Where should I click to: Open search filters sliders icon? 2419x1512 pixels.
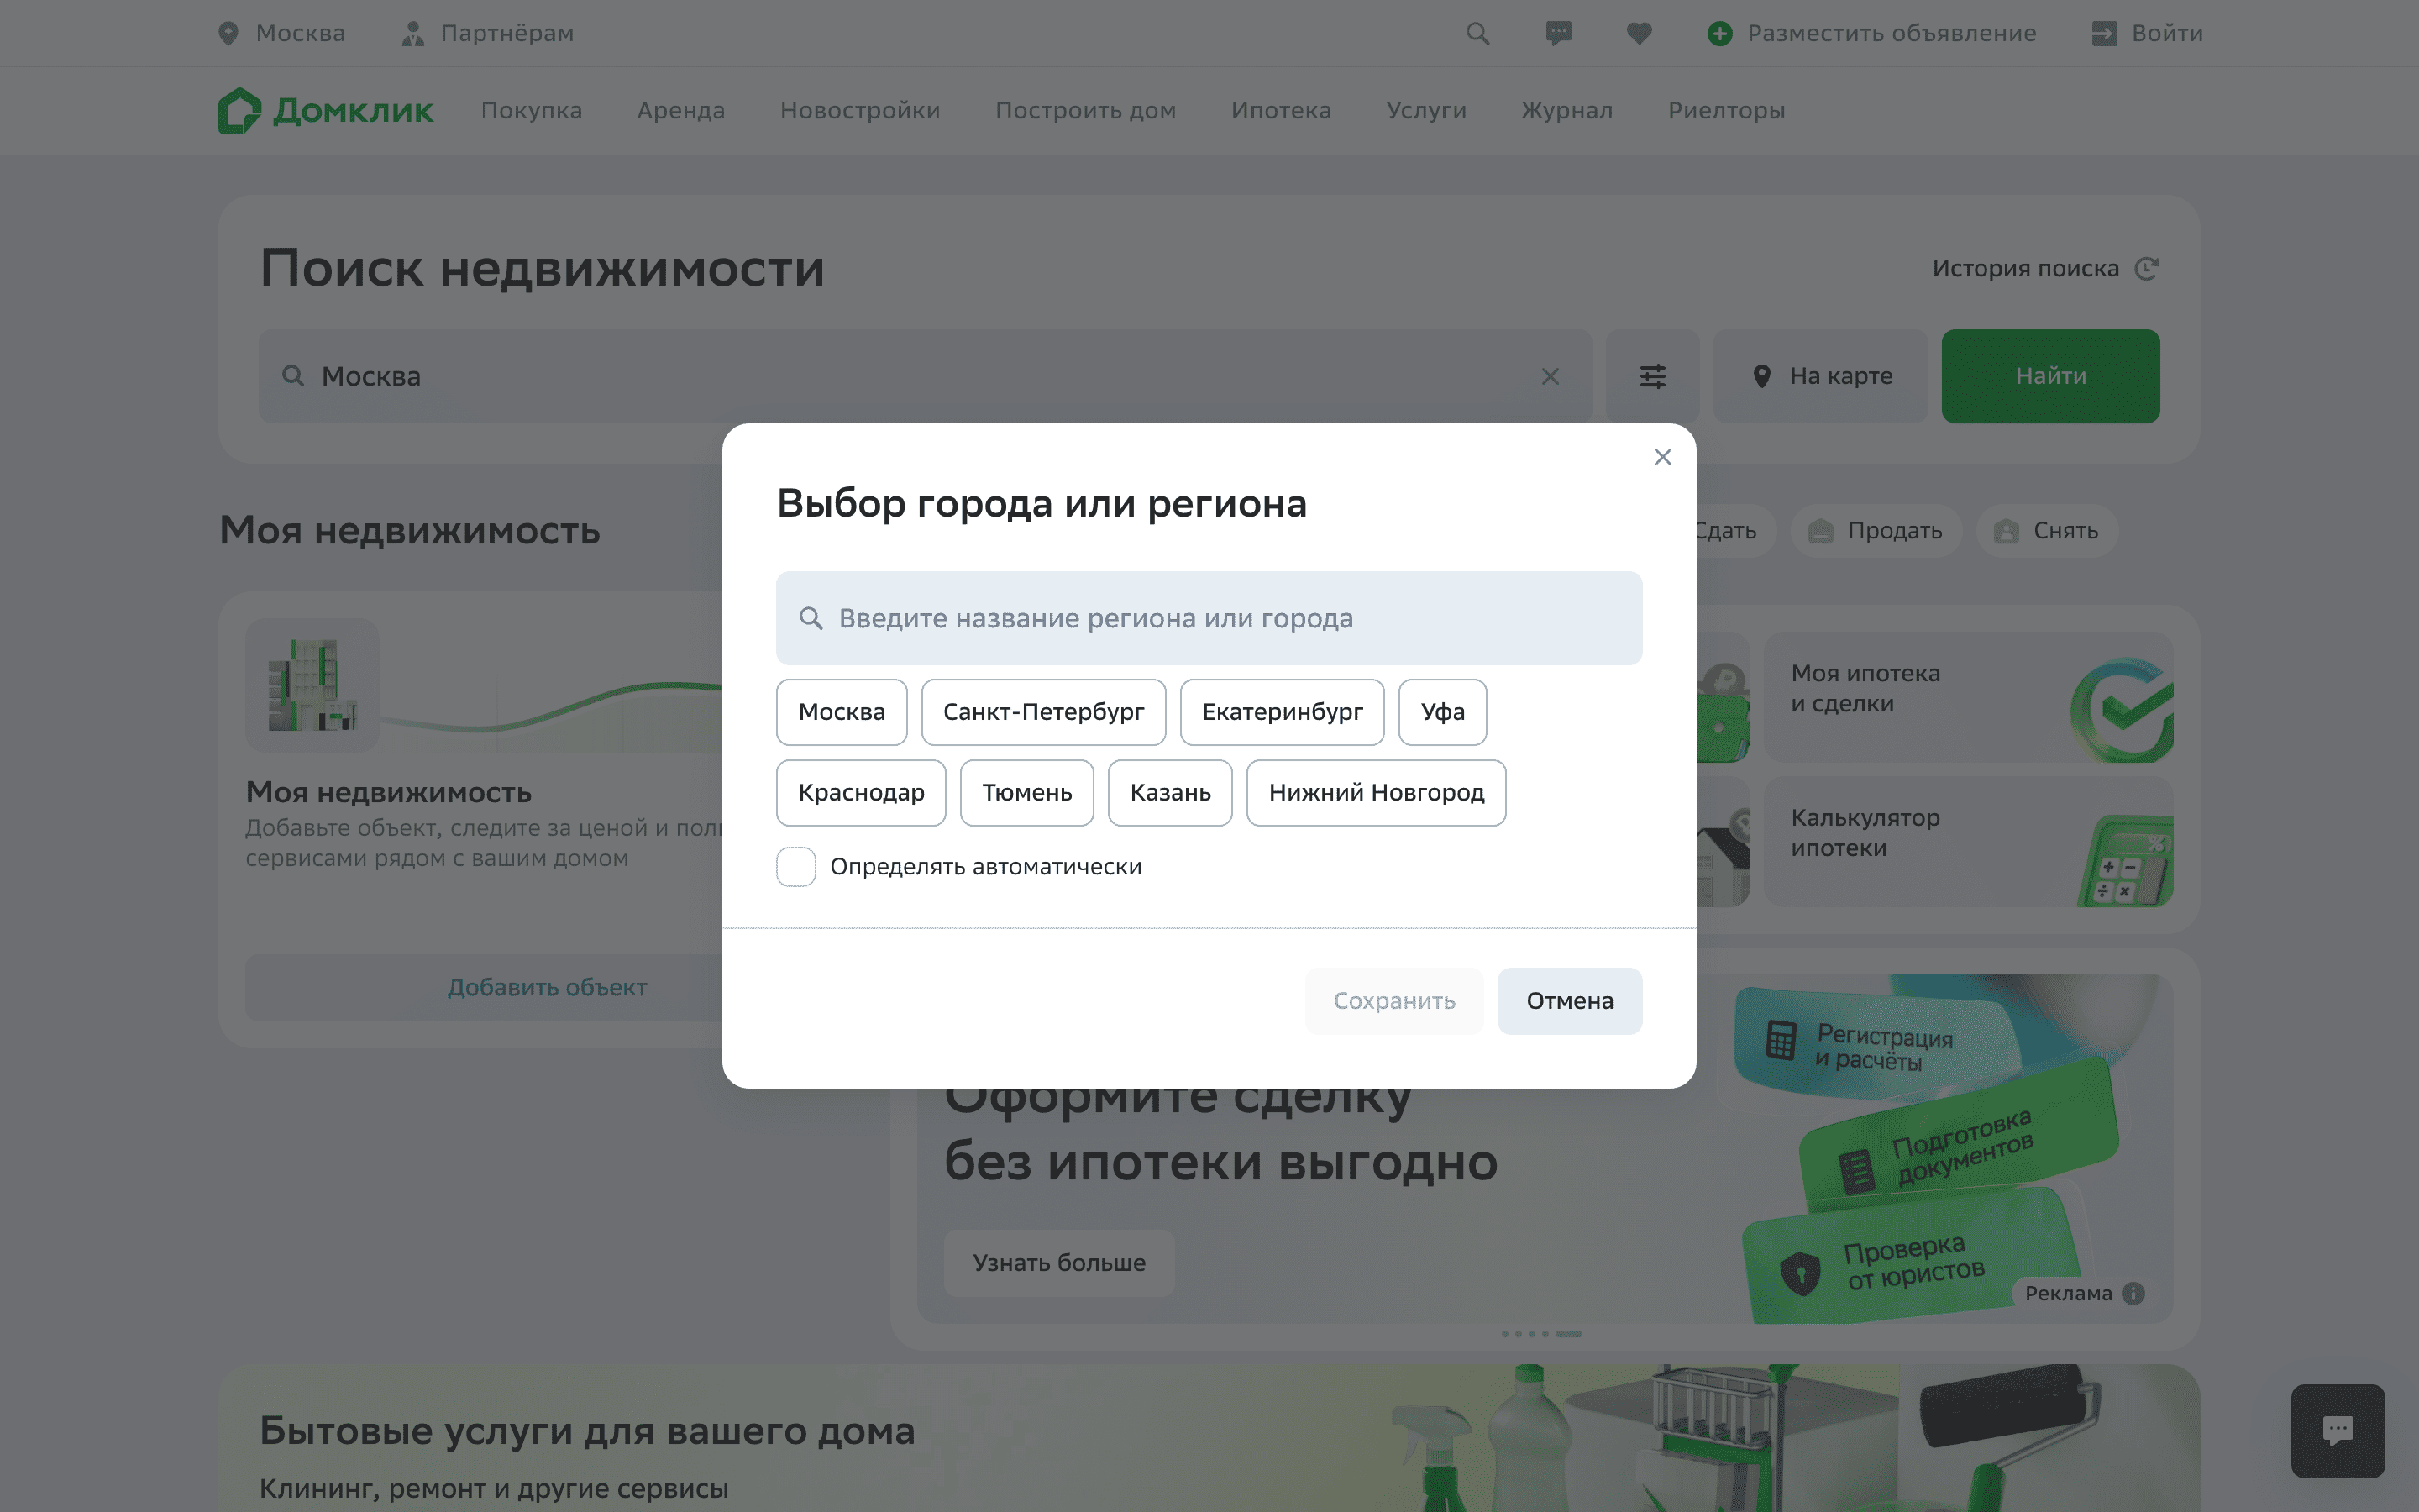pyautogui.click(x=1652, y=376)
